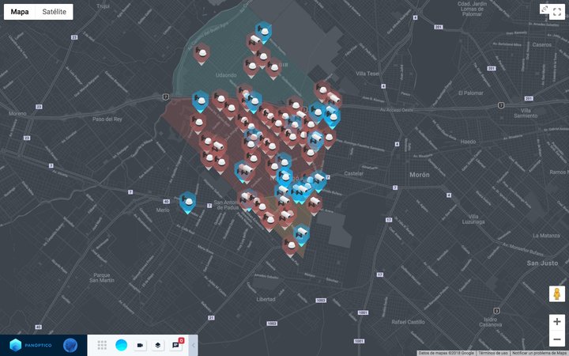Open chat messages with notification badge
This screenshot has width=569, height=356.
tap(177, 345)
